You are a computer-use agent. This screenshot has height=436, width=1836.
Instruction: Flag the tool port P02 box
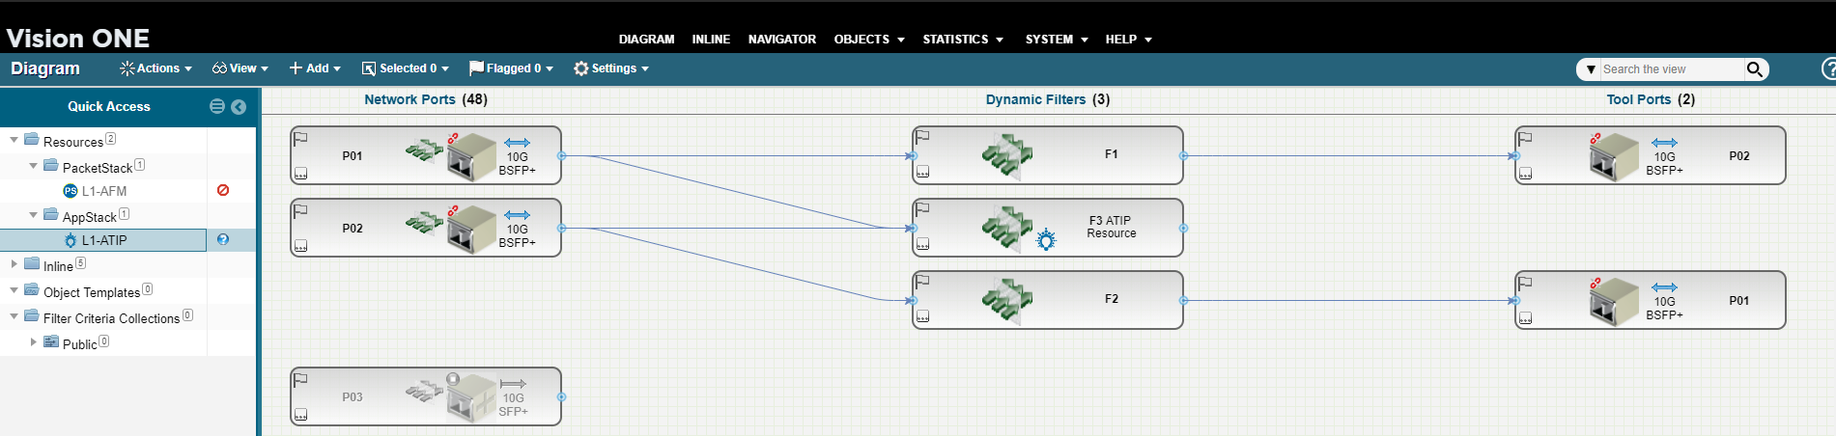tap(1525, 138)
